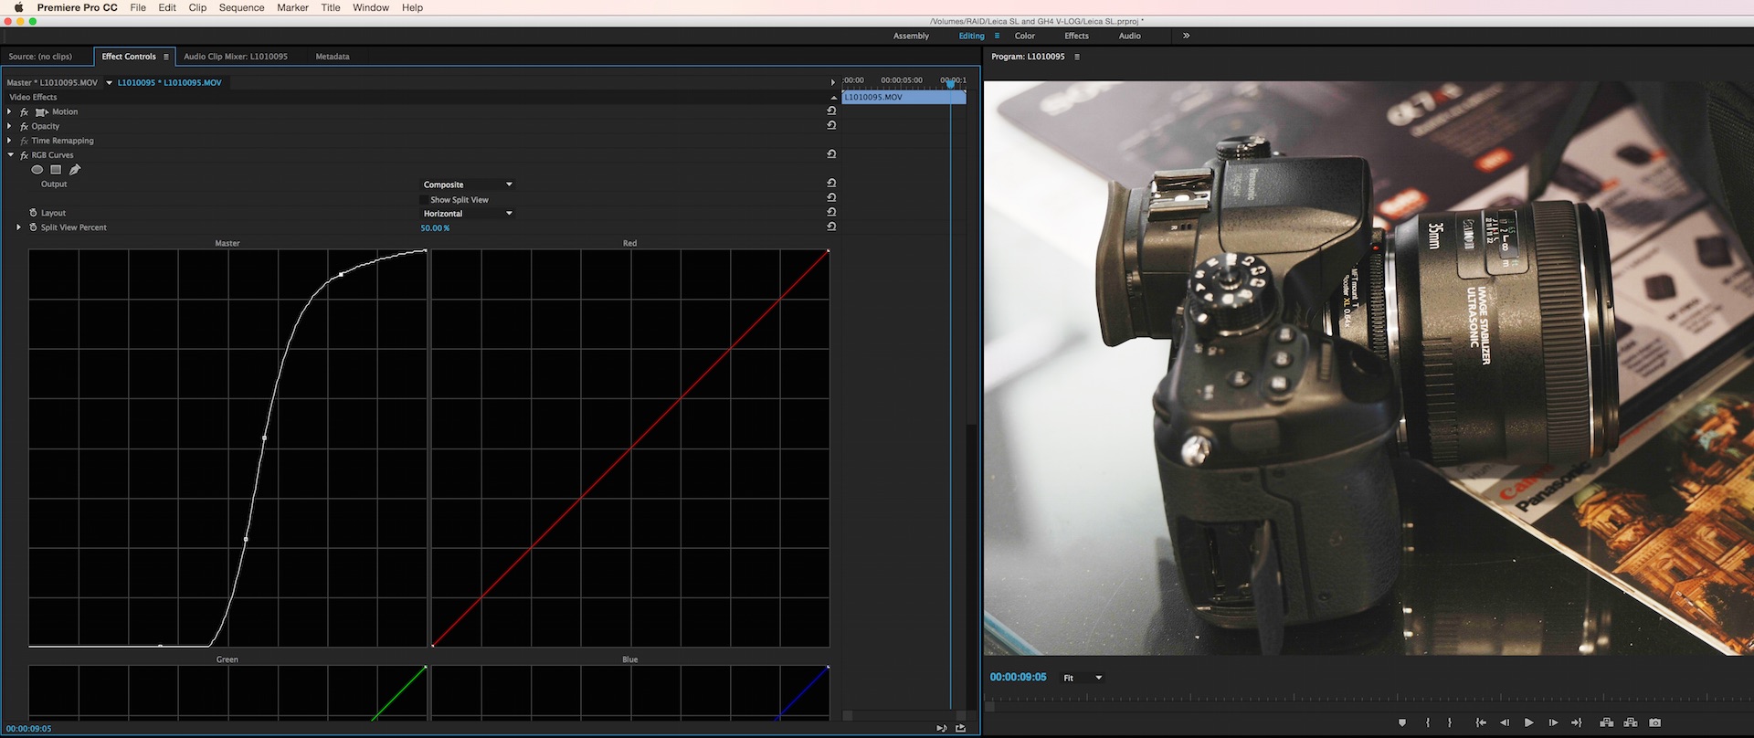The height and width of the screenshot is (738, 1754).
Task: Open the Marker menu
Action: (x=292, y=7)
